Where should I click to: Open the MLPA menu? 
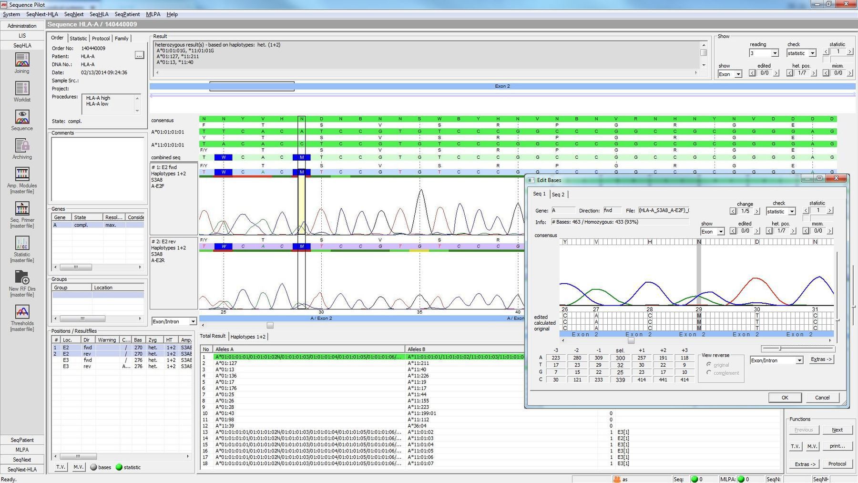(152, 14)
